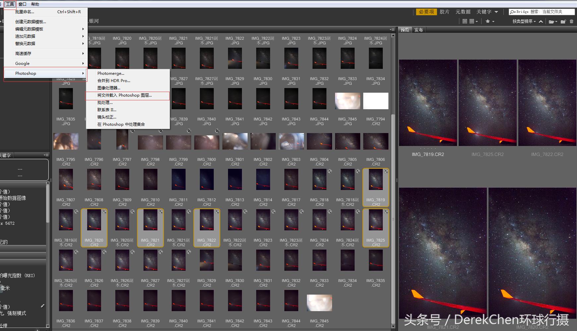The height and width of the screenshot is (331, 577).
Task: Click the settings badge on IMG_7819.CR2
Action: click(x=386, y=171)
